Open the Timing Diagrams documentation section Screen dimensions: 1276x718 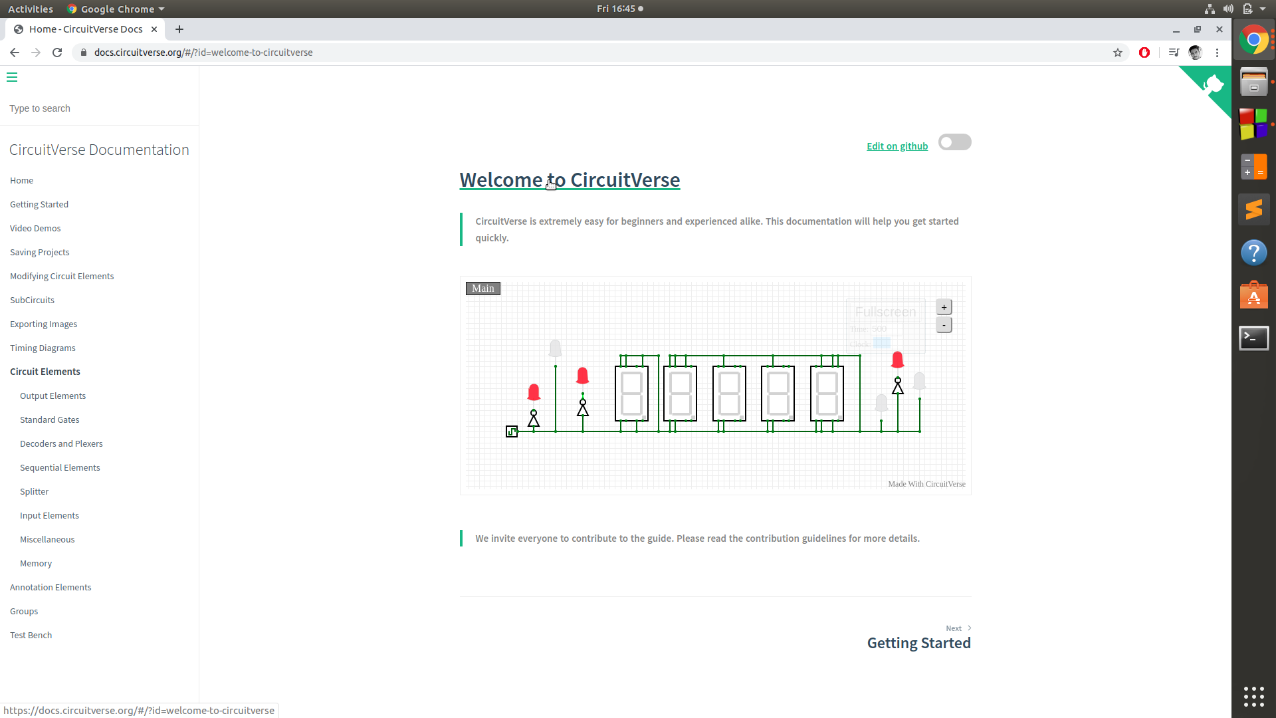[x=42, y=348]
